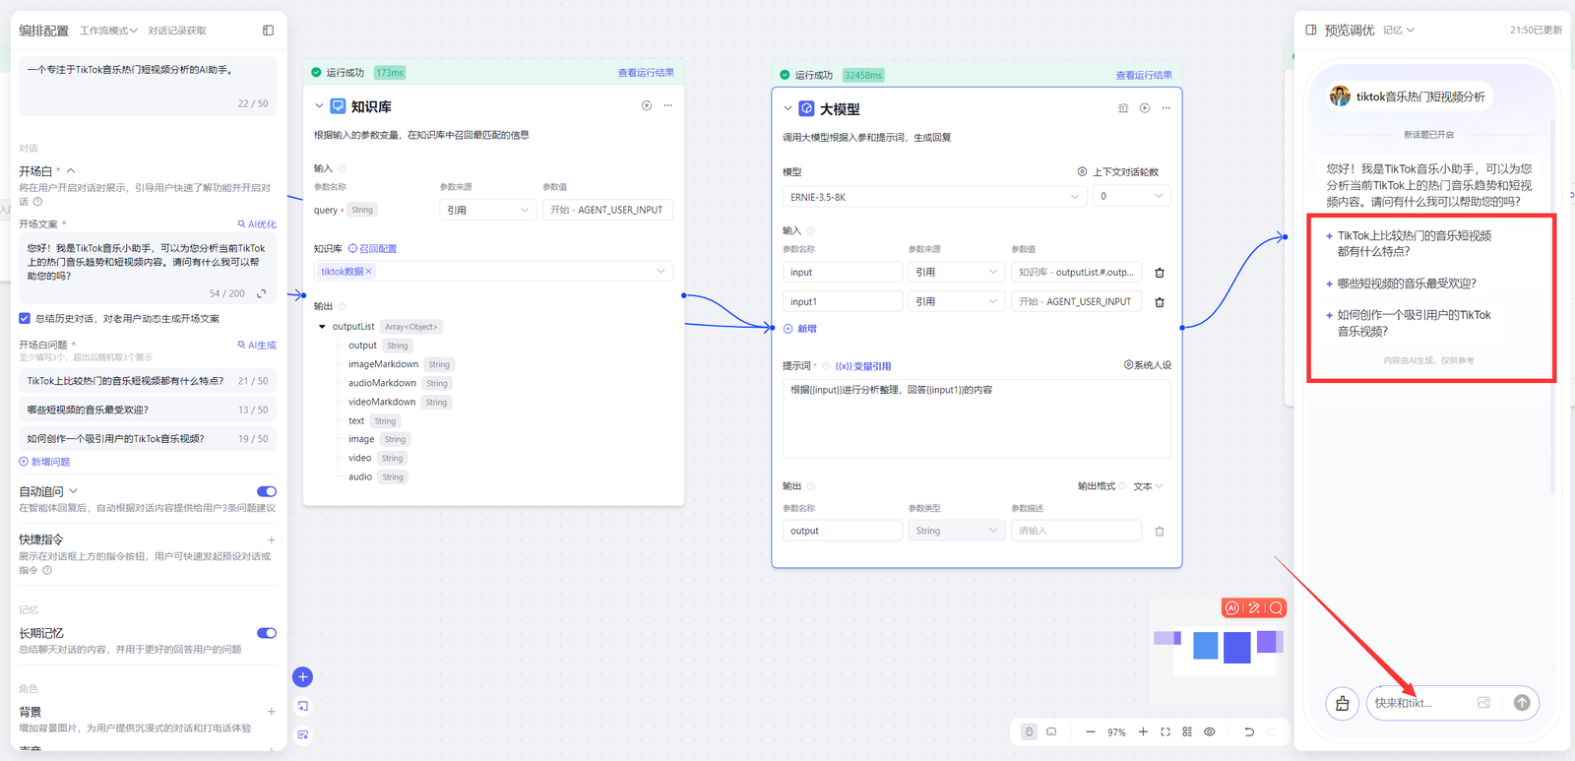The width and height of the screenshot is (1575, 761).
Task: Click the AI icon in red toolbar
Action: pyautogui.click(x=1232, y=608)
